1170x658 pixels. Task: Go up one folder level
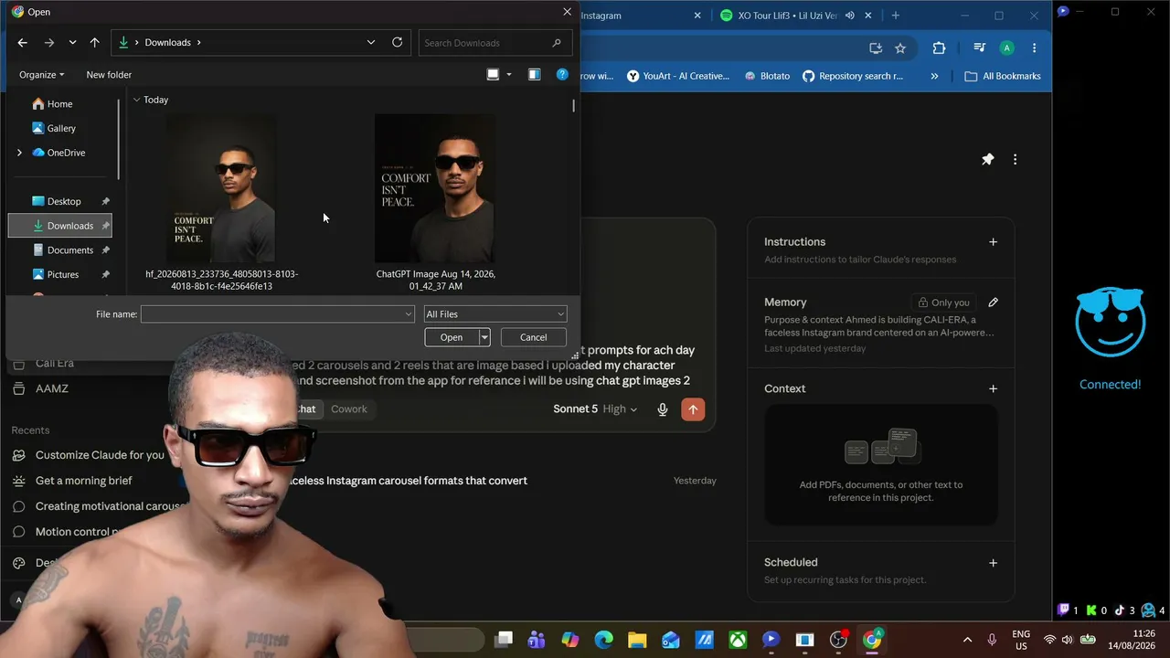click(x=94, y=42)
